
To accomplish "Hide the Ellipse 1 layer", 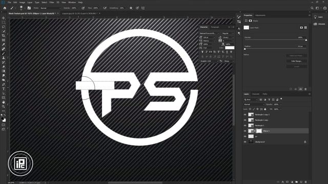I will 245,131.
